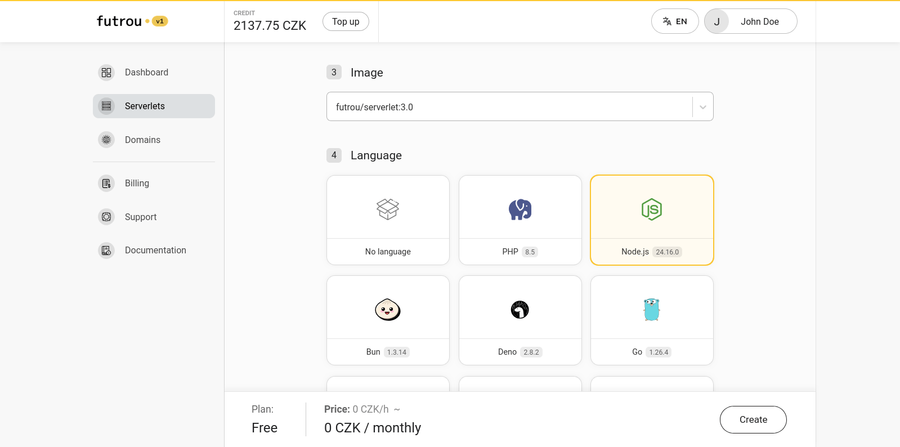Open Billing page
This screenshot has width=900, height=447.
pyautogui.click(x=154, y=183)
